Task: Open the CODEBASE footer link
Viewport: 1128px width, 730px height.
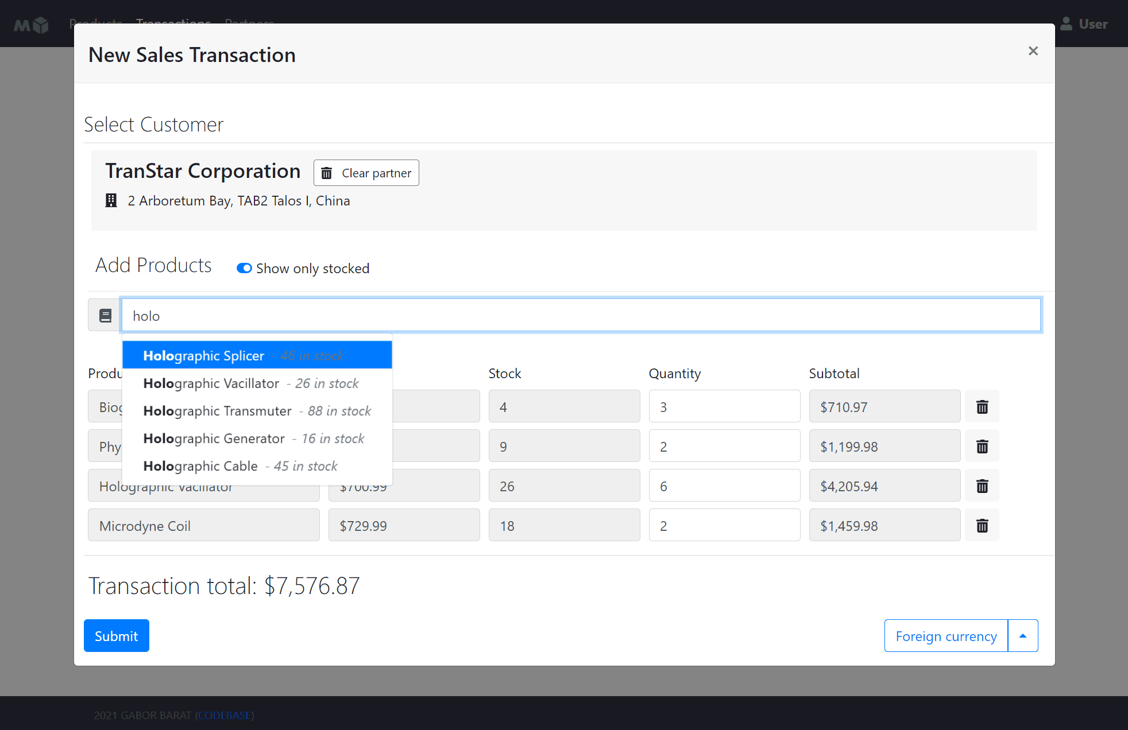Action: pyautogui.click(x=225, y=715)
